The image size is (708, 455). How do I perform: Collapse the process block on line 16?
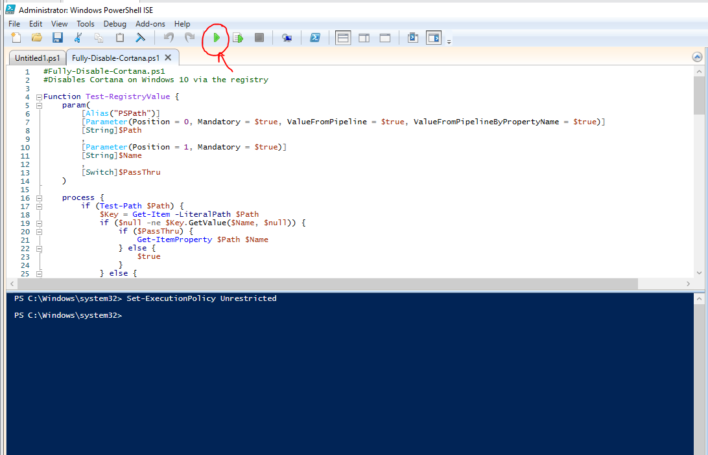[40, 198]
